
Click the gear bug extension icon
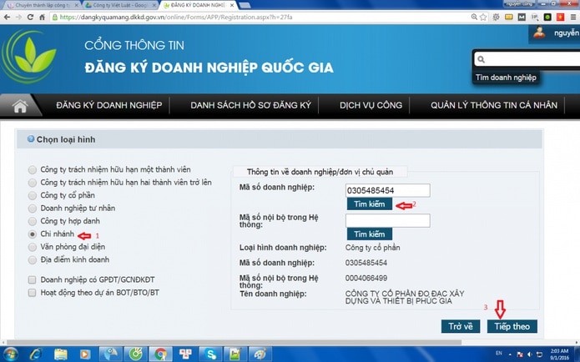pyautogui.click(x=496, y=17)
